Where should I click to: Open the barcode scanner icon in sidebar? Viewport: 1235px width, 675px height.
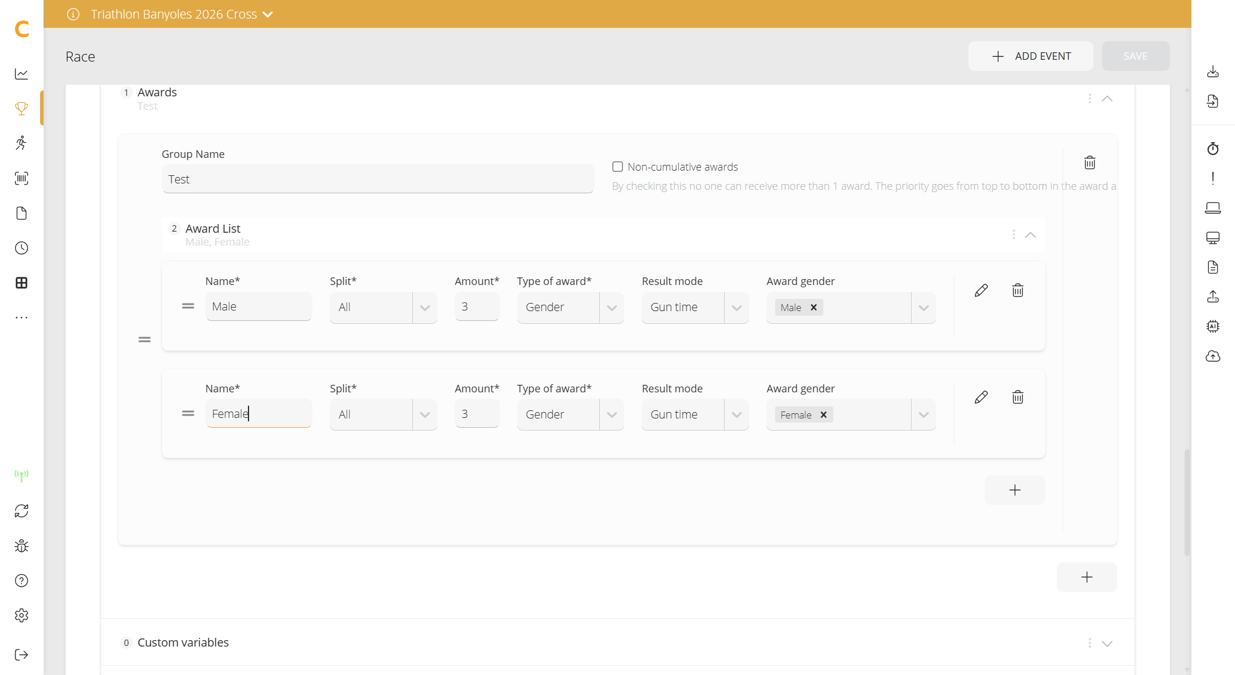tap(21, 178)
